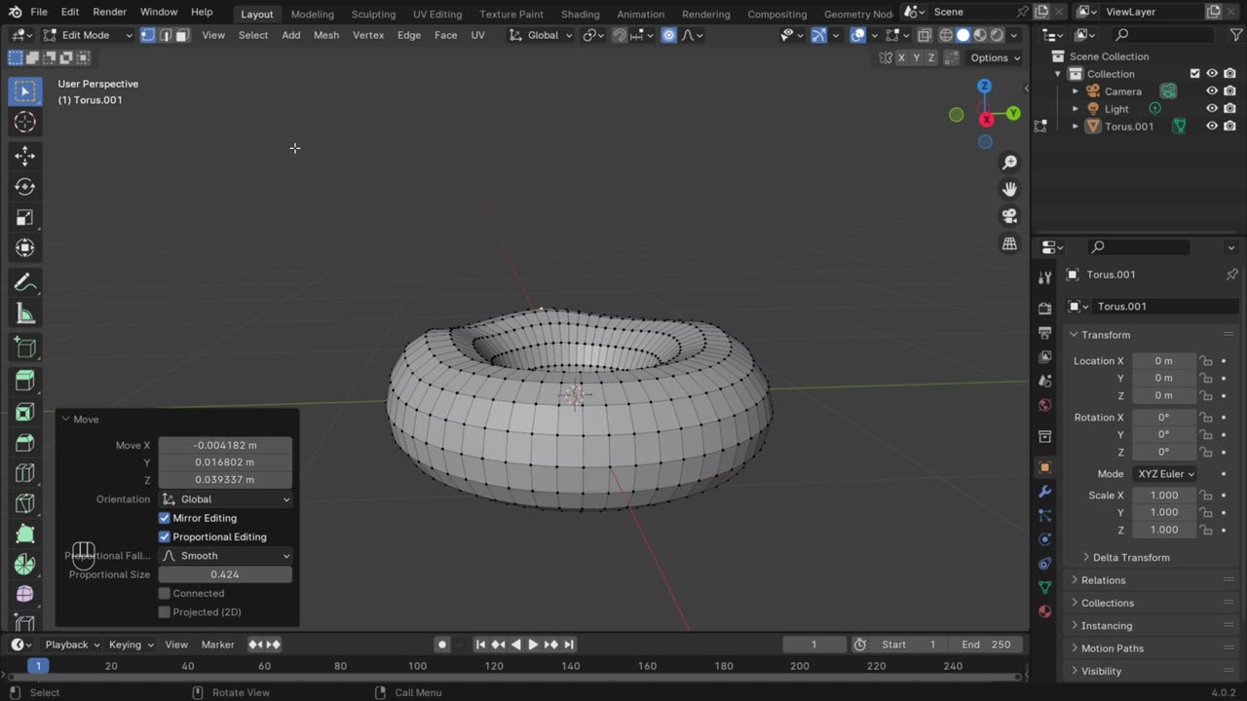The image size is (1247, 701).
Task: Open the Mesh menu in viewport header
Action: tap(326, 35)
